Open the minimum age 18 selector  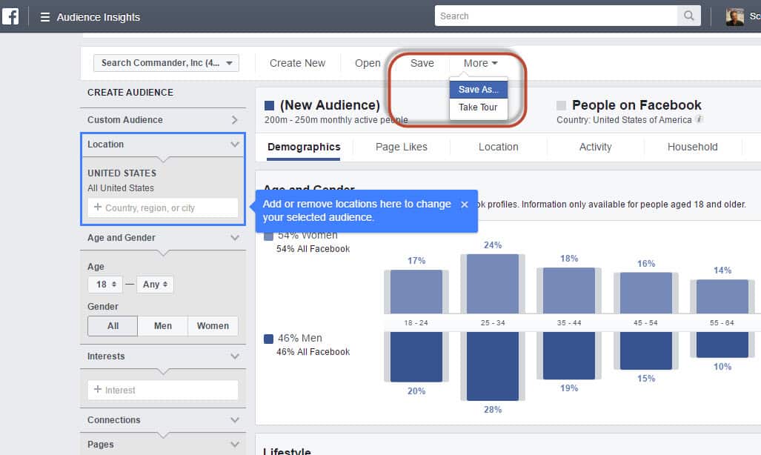tap(104, 285)
